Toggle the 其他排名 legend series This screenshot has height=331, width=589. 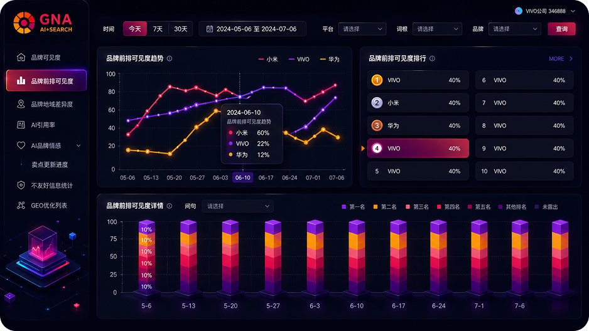[512, 206]
